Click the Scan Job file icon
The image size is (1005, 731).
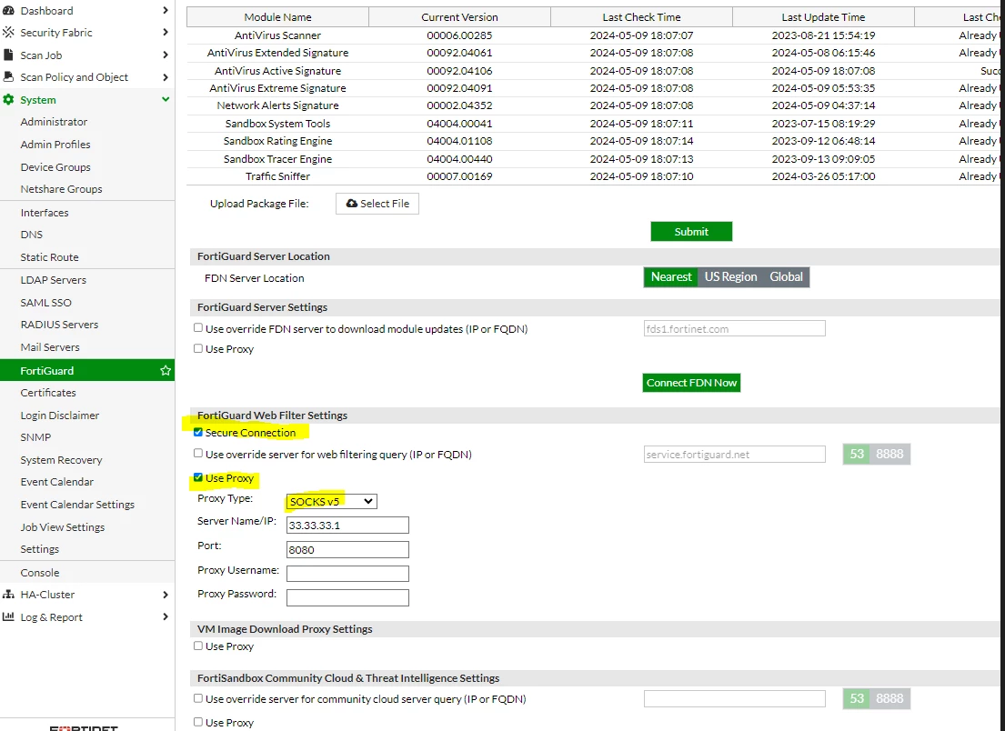pyautogui.click(x=8, y=55)
